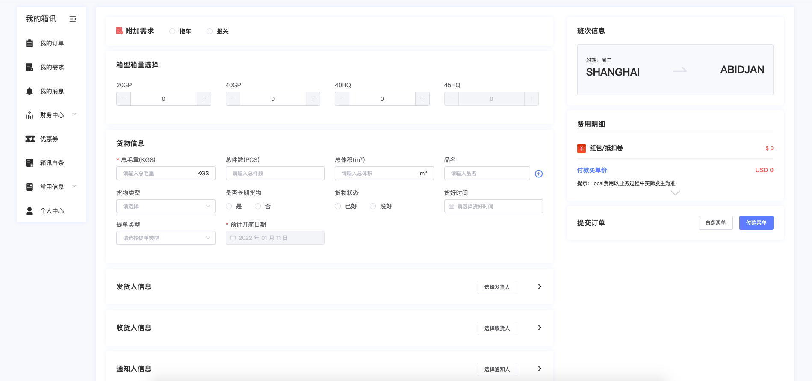Click the 付款买单价 link
This screenshot has height=381, width=812.
click(x=592, y=170)
